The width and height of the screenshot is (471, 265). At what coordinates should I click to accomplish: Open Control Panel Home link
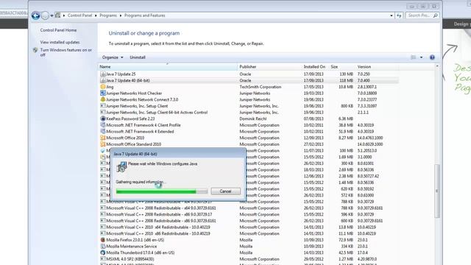point(58,30)
